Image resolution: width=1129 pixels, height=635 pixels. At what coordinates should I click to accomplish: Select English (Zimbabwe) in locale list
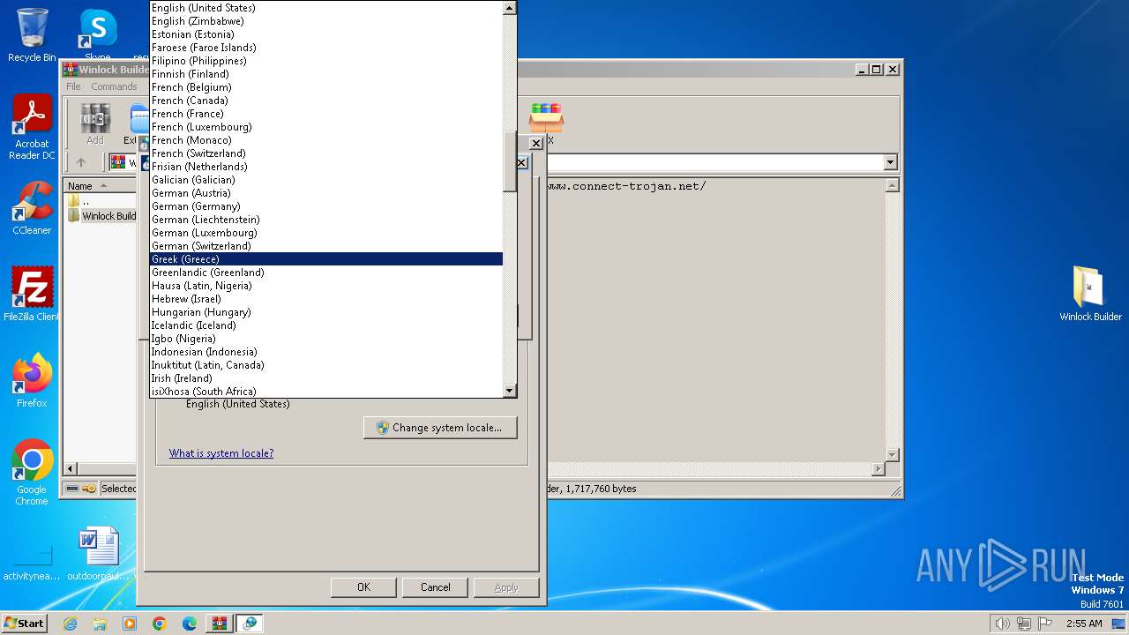[325, 21]
